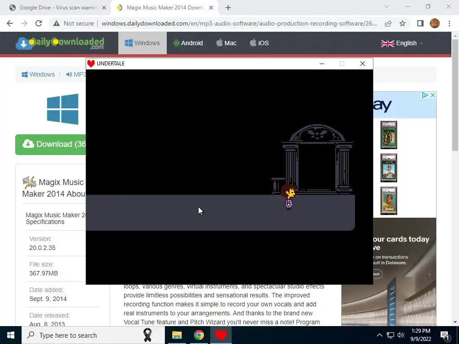
Task: Click the address bar URL
Action: click(x=239, y=23)
